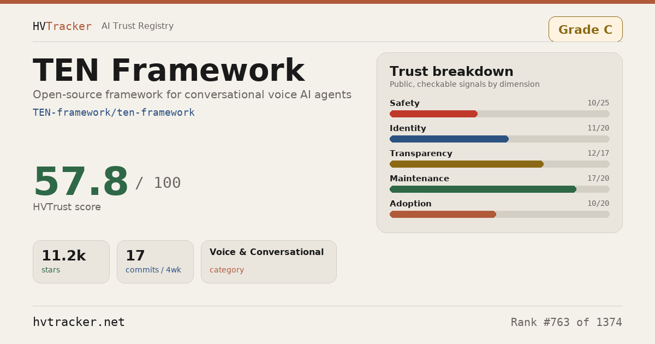Click the AI Trust Registry label
Viewport: 655px width, 344px height.
coord(138,26)
